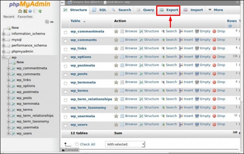
Task: Switch to the Import tab
Action: tap(193, 10)
